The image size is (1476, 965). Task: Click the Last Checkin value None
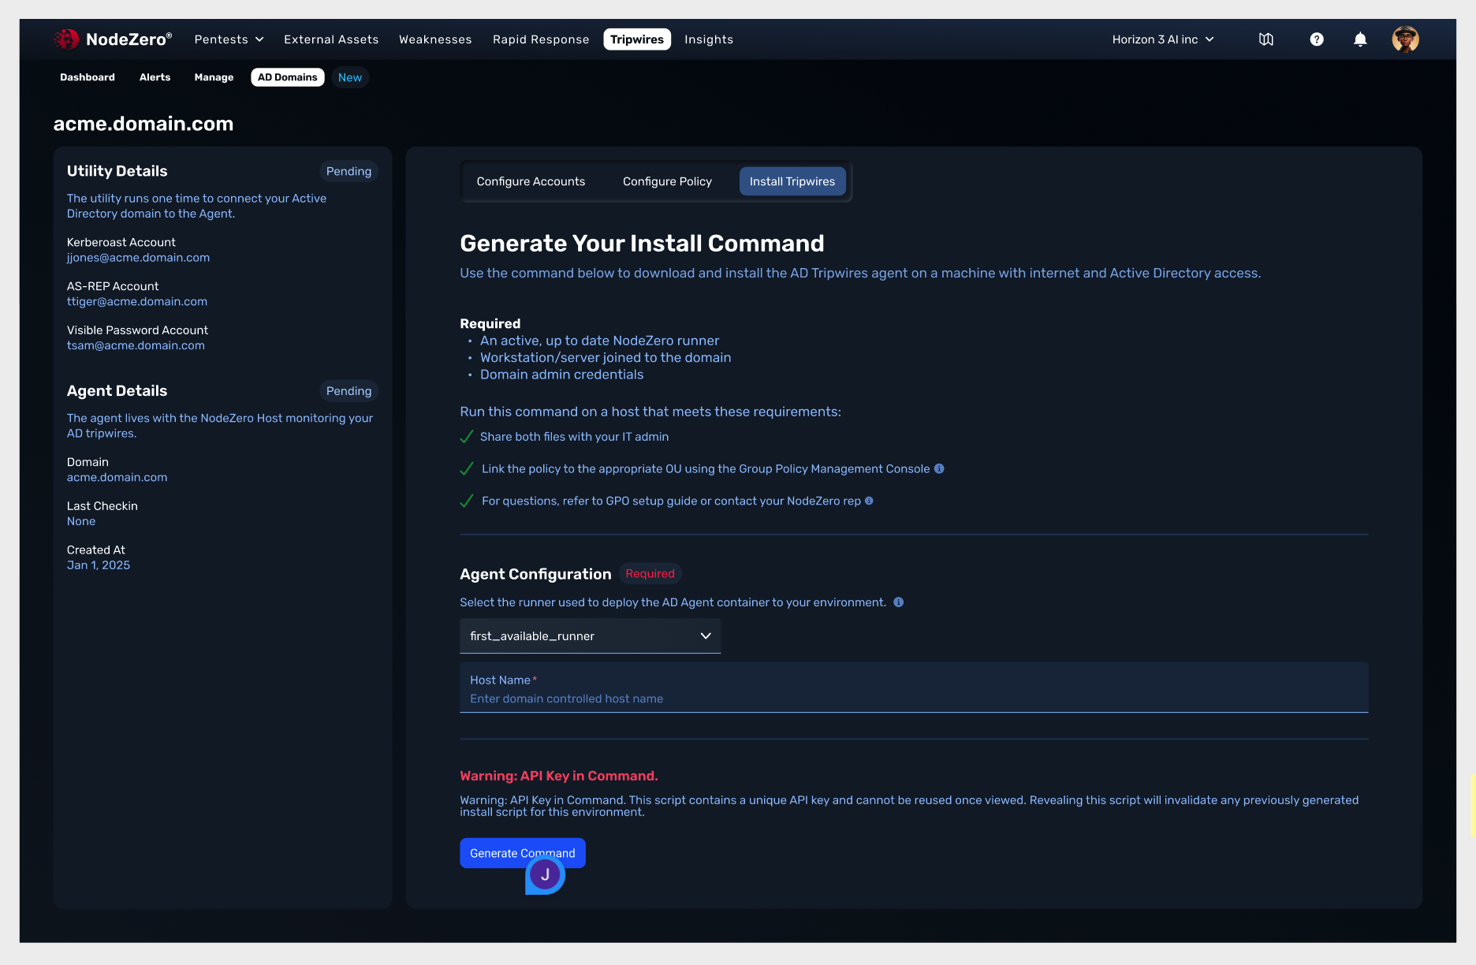[81, 521]
